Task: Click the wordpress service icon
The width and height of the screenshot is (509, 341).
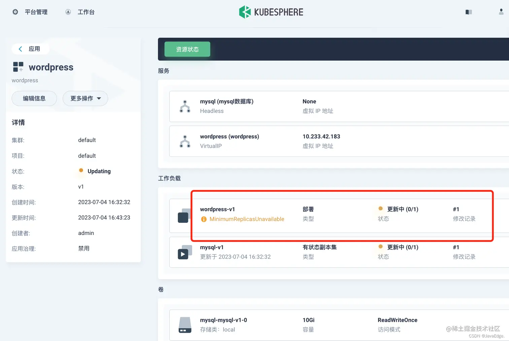Action: coord(185,141)
